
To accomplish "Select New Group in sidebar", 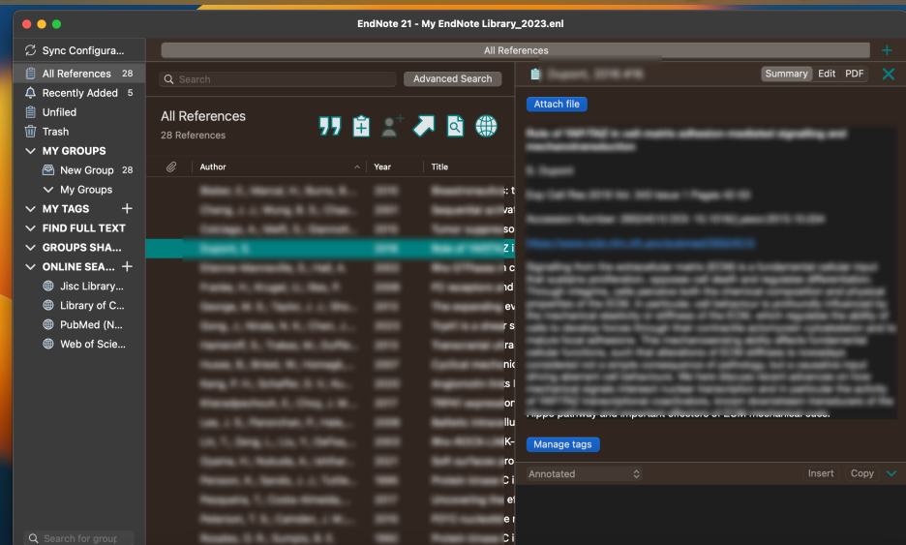I will point(87,170).
